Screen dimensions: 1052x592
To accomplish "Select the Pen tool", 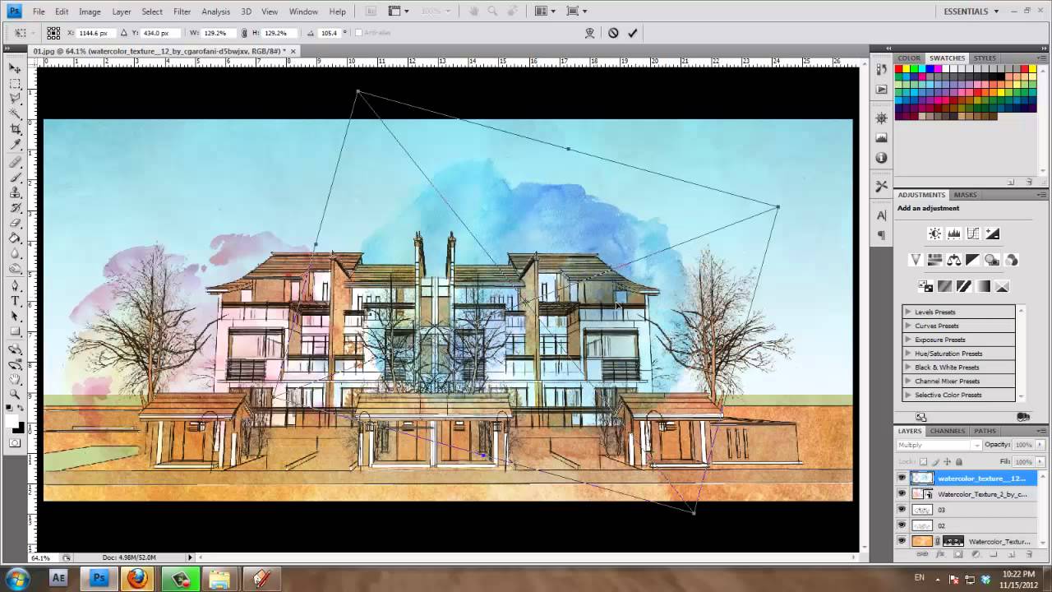I will point(15,286).
